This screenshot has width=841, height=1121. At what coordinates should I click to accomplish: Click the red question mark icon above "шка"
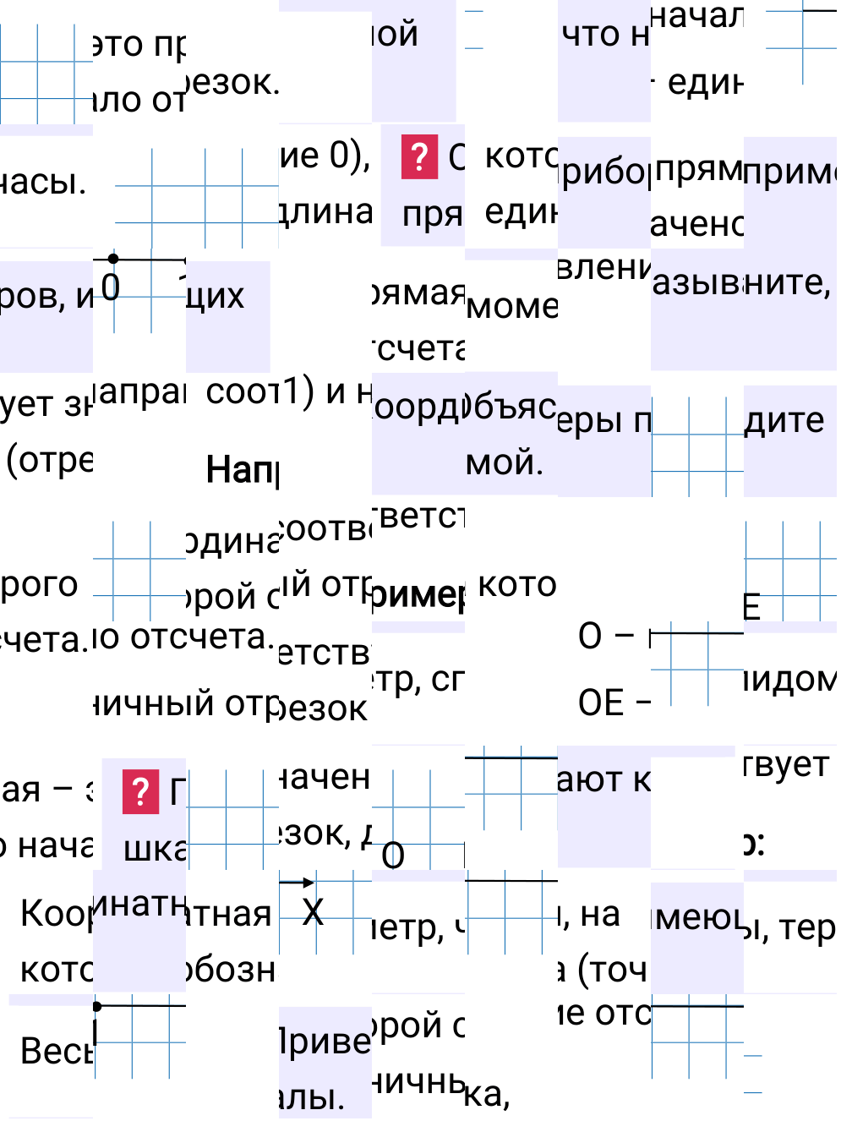tap(140, 793)
